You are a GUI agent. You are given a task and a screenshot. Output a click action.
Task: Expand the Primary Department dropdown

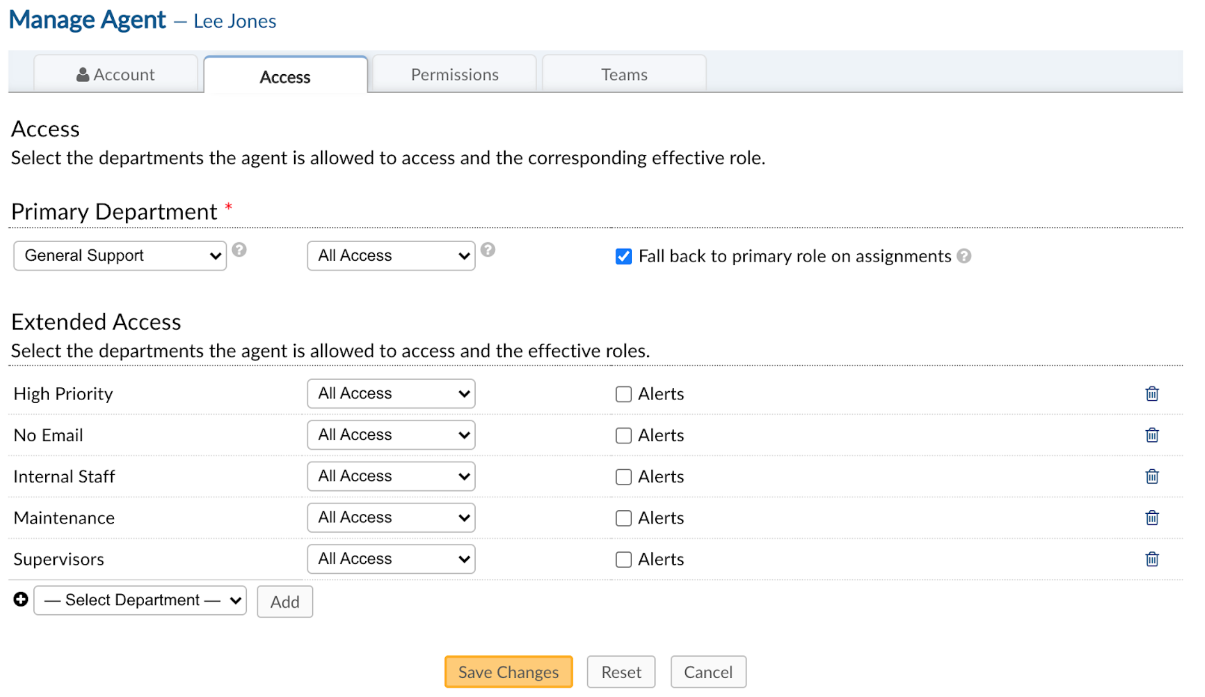(x=118, y=255)
